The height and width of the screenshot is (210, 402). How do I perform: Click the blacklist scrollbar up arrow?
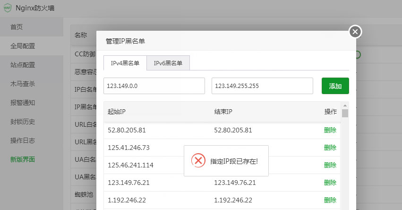tap(345, 105)
